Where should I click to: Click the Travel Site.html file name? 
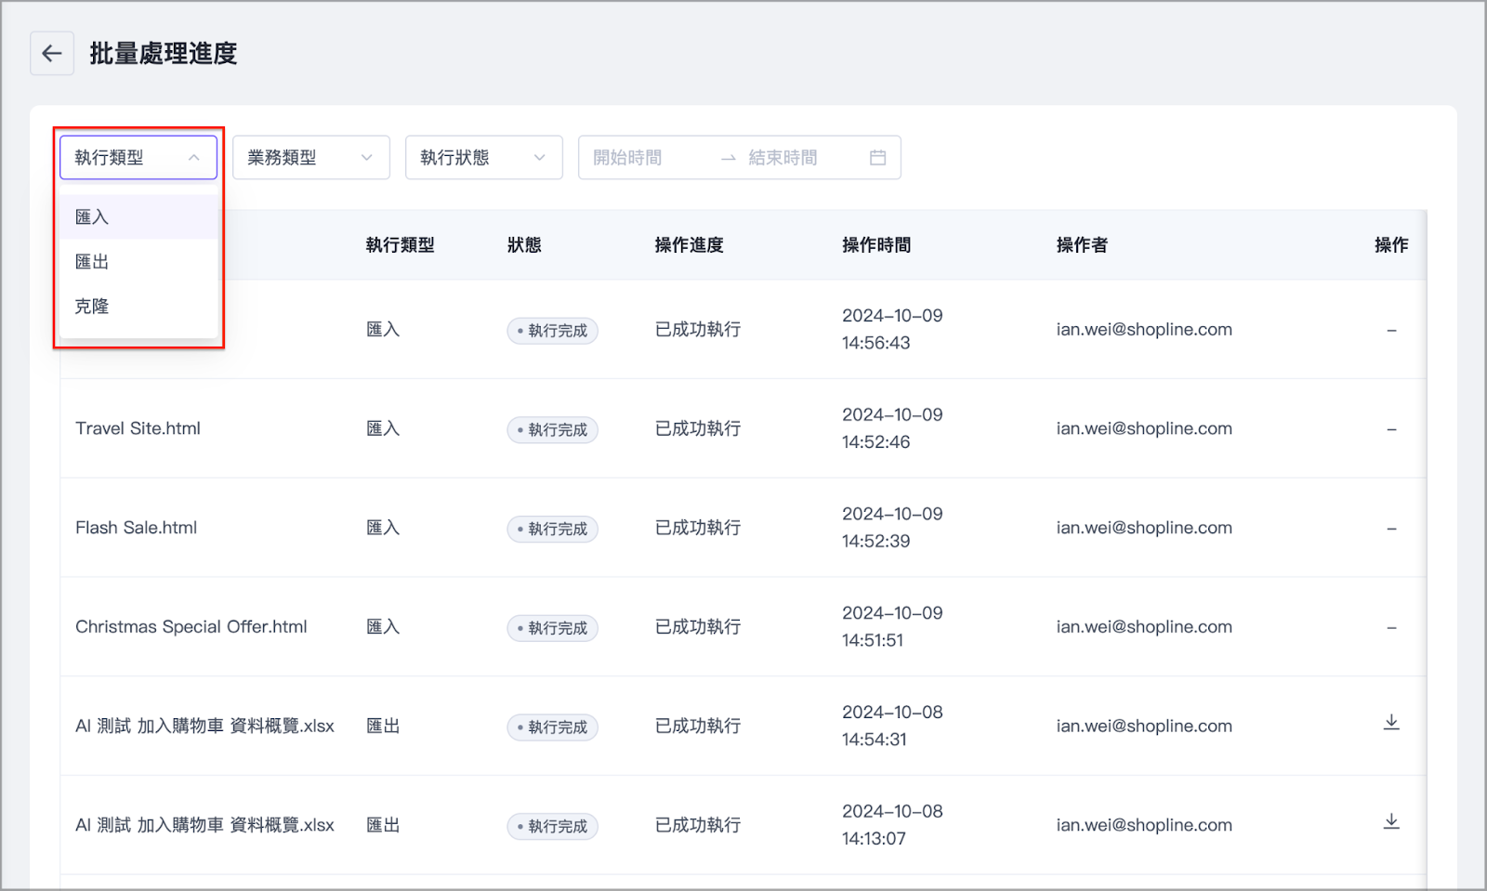click(138, 428)
